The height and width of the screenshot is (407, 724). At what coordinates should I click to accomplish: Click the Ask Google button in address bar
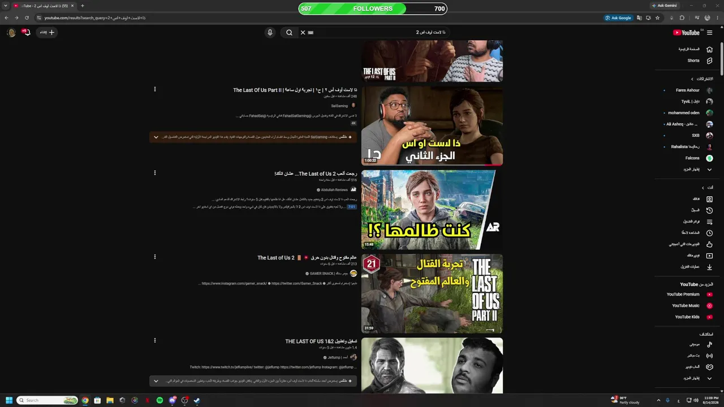pyautogui.click(x=618, y=18)
